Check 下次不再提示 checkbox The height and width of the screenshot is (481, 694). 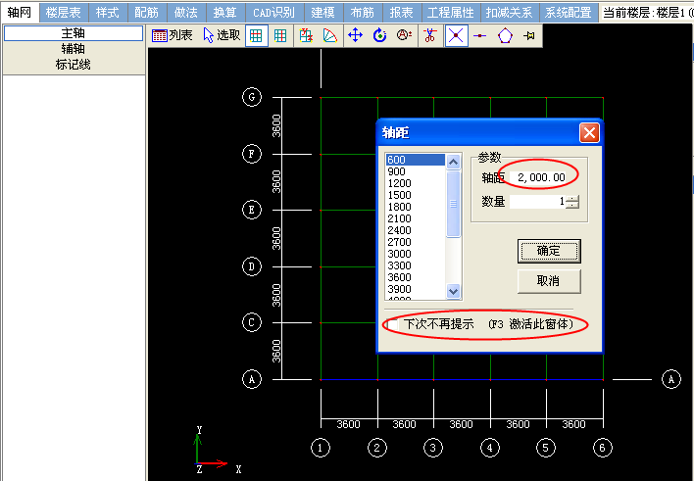(392, 324)
